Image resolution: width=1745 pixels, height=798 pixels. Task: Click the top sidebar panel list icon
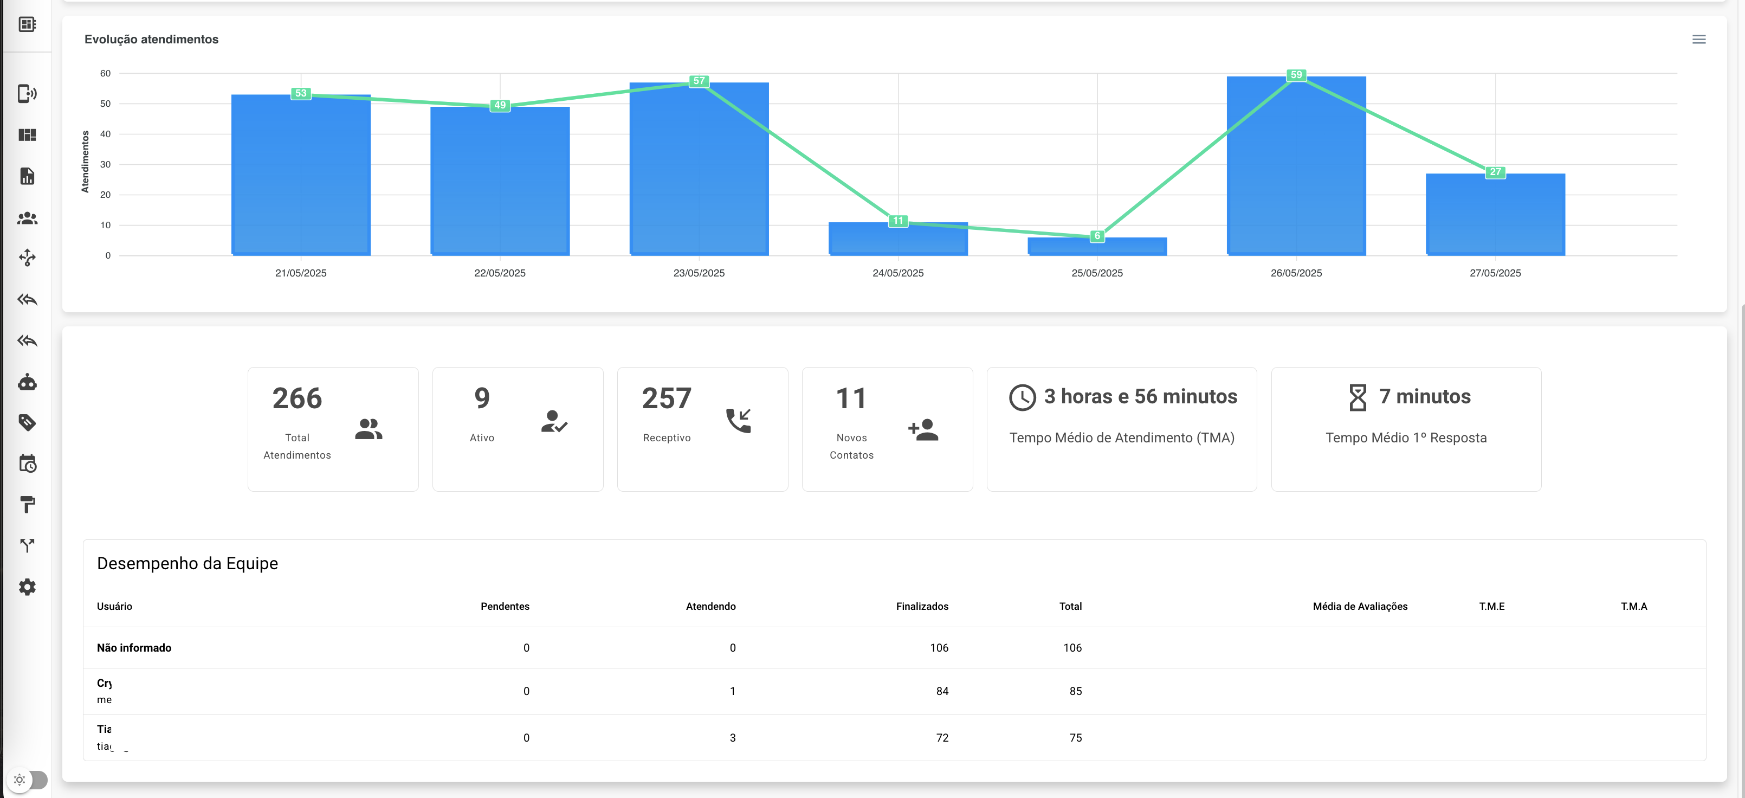click(27, 24)
